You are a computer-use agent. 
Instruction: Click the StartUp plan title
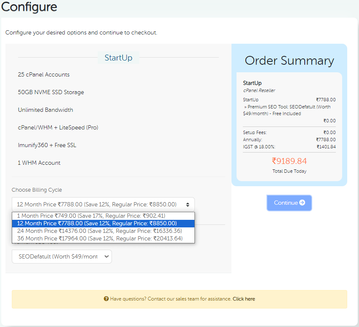click(x=118, y=58)
